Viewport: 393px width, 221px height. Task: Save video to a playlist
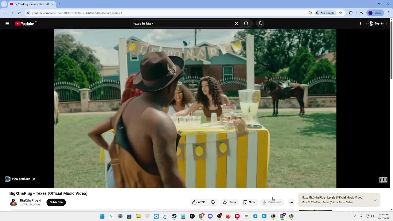pyautogui.click(x=249, y=202)
